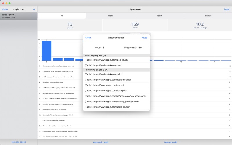Open issue 'Document must have one main landmark'
This screenshot has height=145, width=232.
tap(135, 126)
